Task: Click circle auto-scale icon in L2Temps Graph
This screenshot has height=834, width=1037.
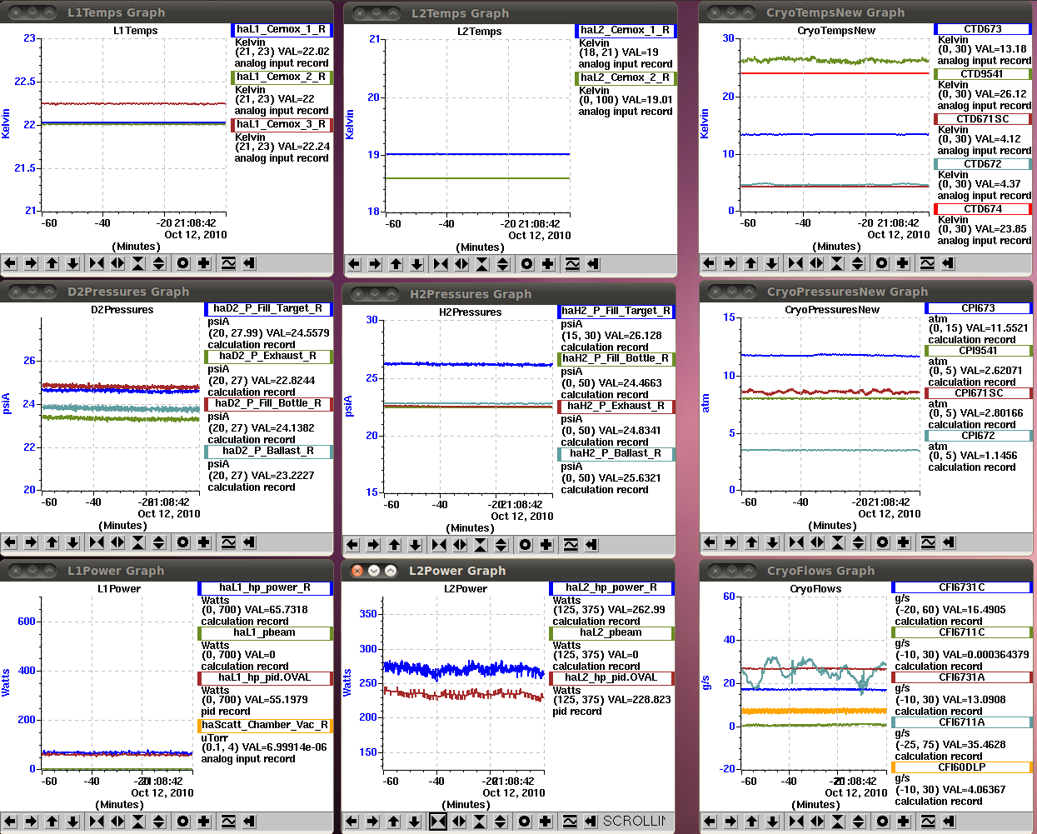Action: 526,264
